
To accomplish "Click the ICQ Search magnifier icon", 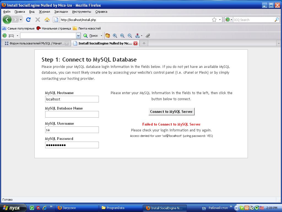I will click(x=276, y=20).
